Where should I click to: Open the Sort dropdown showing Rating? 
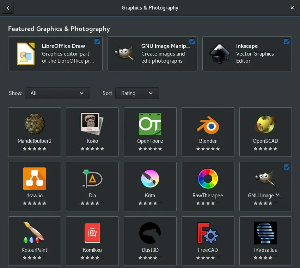tap(137, 93)
